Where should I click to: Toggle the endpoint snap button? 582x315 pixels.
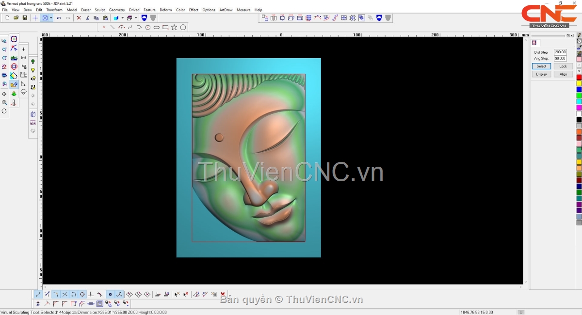38,294
